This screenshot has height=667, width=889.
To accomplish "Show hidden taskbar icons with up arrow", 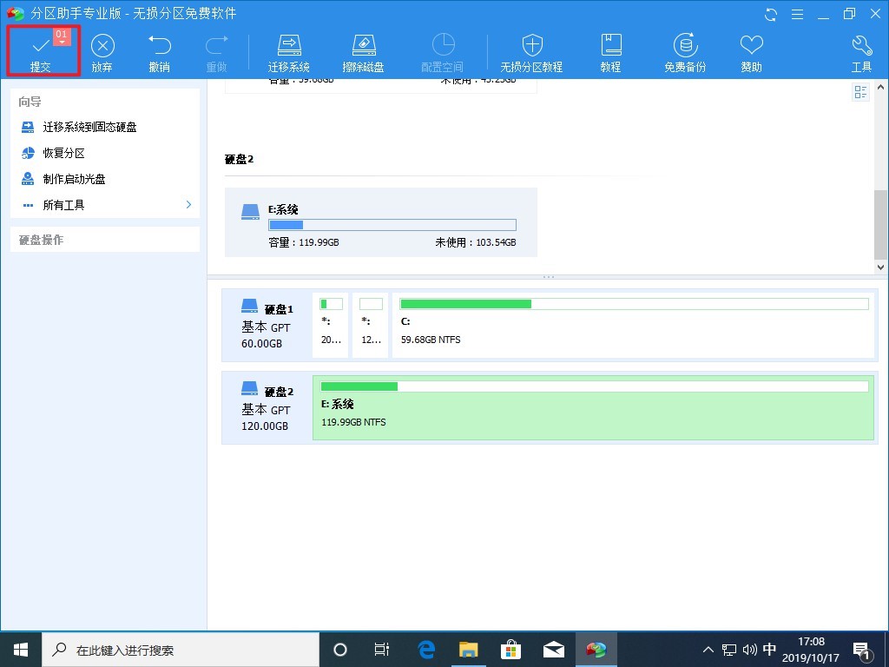I will coord(708,649).
